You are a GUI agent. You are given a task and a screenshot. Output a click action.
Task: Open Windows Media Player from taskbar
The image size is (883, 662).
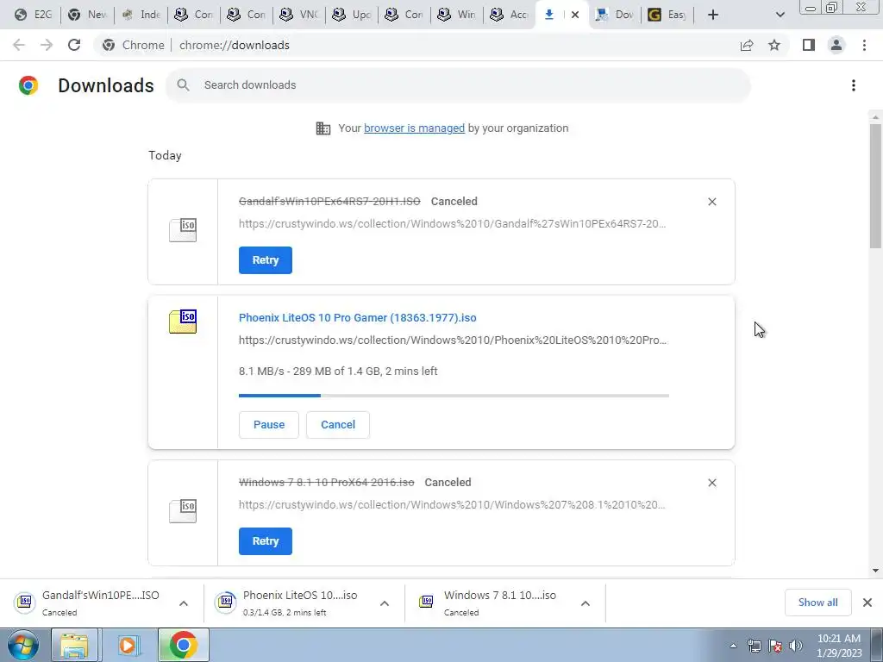coord(128,645)
